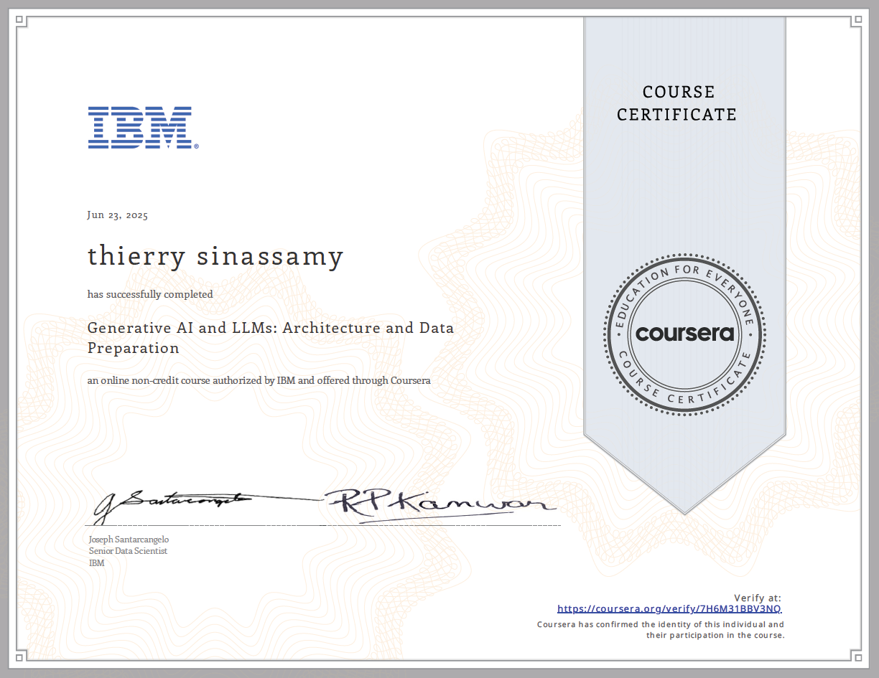Click the Senior Data Scientist title text
This screenshot has height=678, width=879.
[x=126, y=550]
